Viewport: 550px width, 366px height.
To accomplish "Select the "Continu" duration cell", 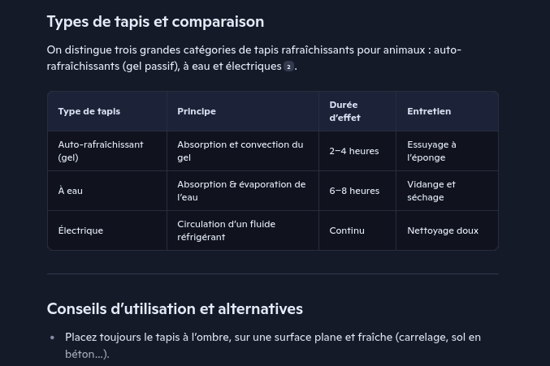I will pyautogui.click(x=347, y=230).
